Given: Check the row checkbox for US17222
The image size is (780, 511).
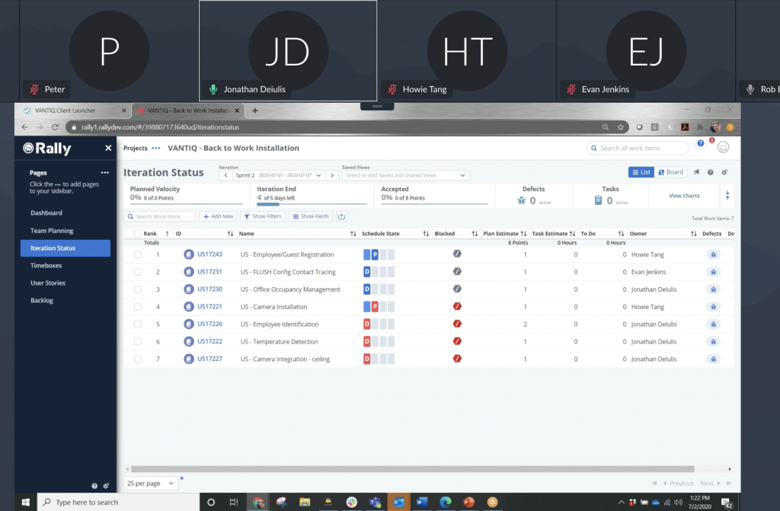Looking at the screenshot, I should click(137, 341).
